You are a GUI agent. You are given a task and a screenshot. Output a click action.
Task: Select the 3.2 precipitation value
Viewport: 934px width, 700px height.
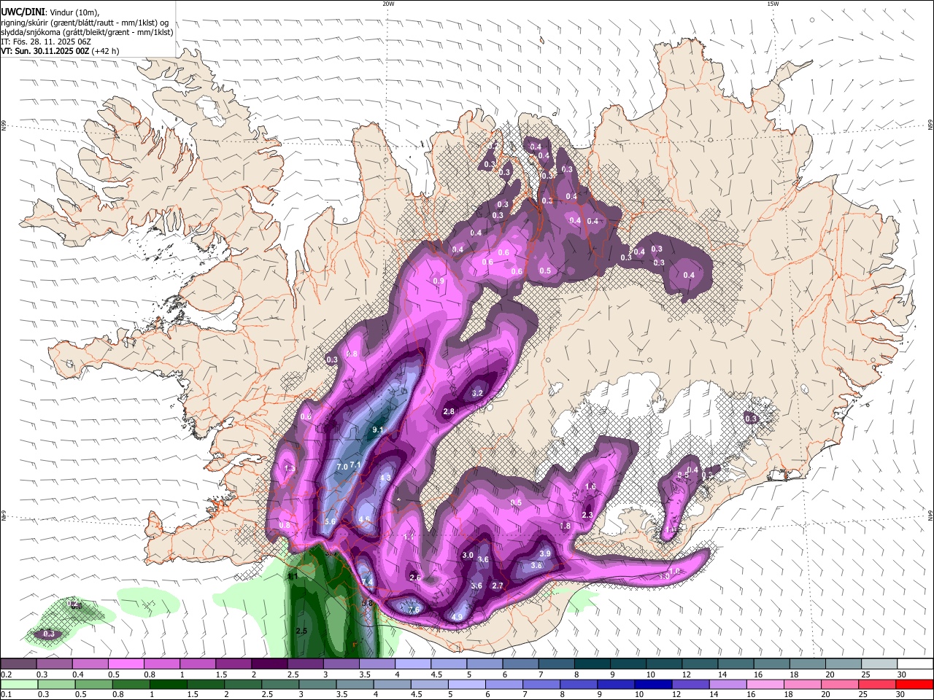click(478, 393)
